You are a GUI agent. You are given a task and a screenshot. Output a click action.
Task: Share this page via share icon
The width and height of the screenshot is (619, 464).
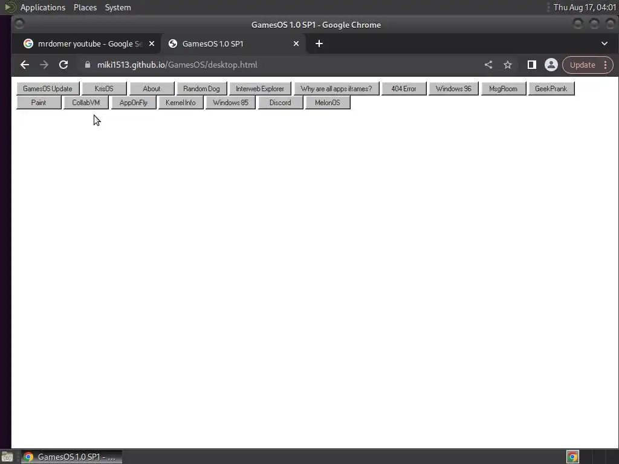pos(488,65)
